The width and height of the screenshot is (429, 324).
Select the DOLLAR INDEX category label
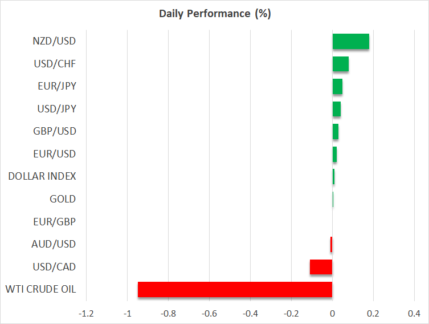(x=42, y=177)
